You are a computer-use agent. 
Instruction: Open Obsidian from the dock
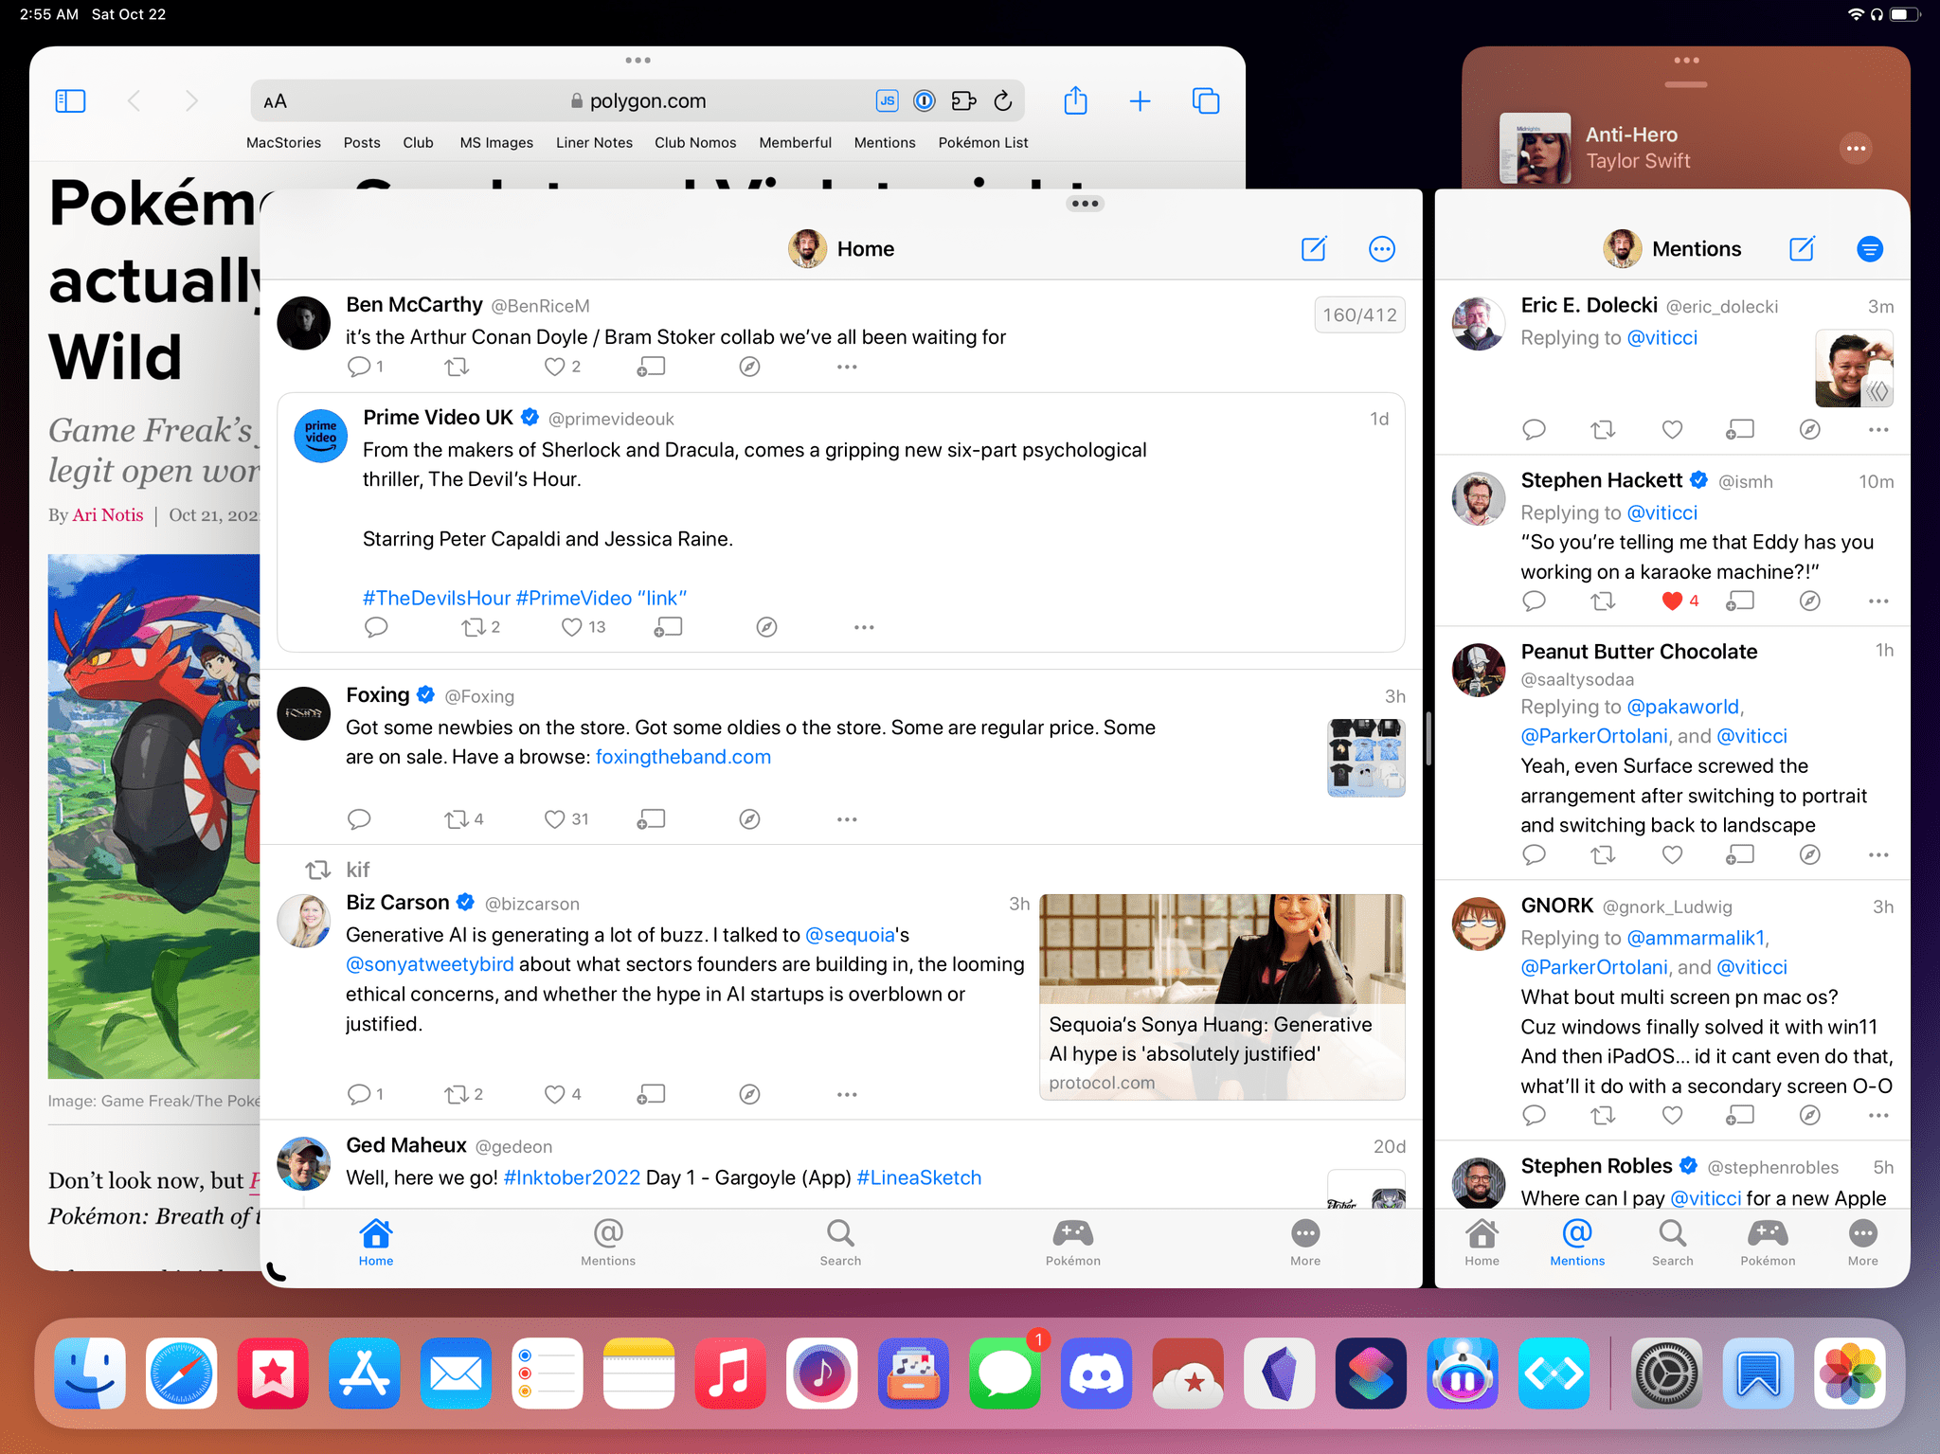tap(1280, 1373)
